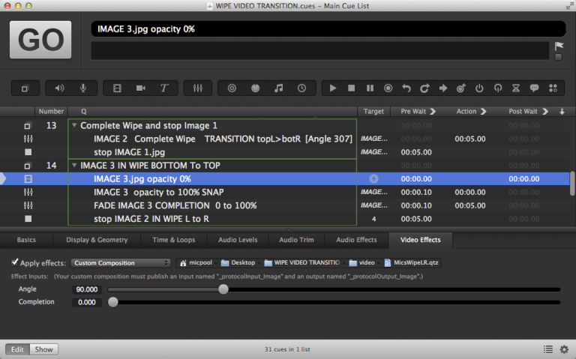The width and height of the screenshot is (576, 359).
Task: Add a new Timecode clock cue
Action: tap(301, 88)
